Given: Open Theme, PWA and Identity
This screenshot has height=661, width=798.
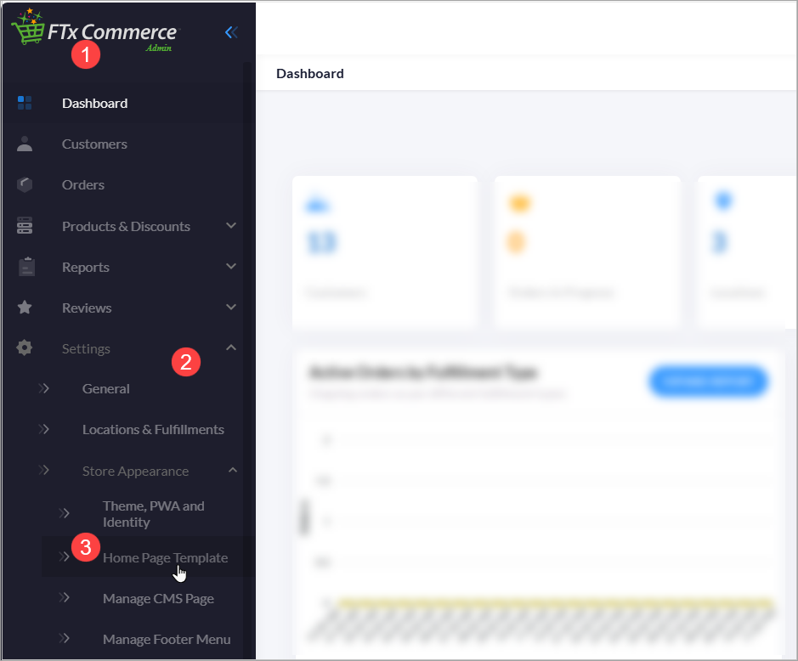Looking at the screenshot, I should [x=154, y=514].
